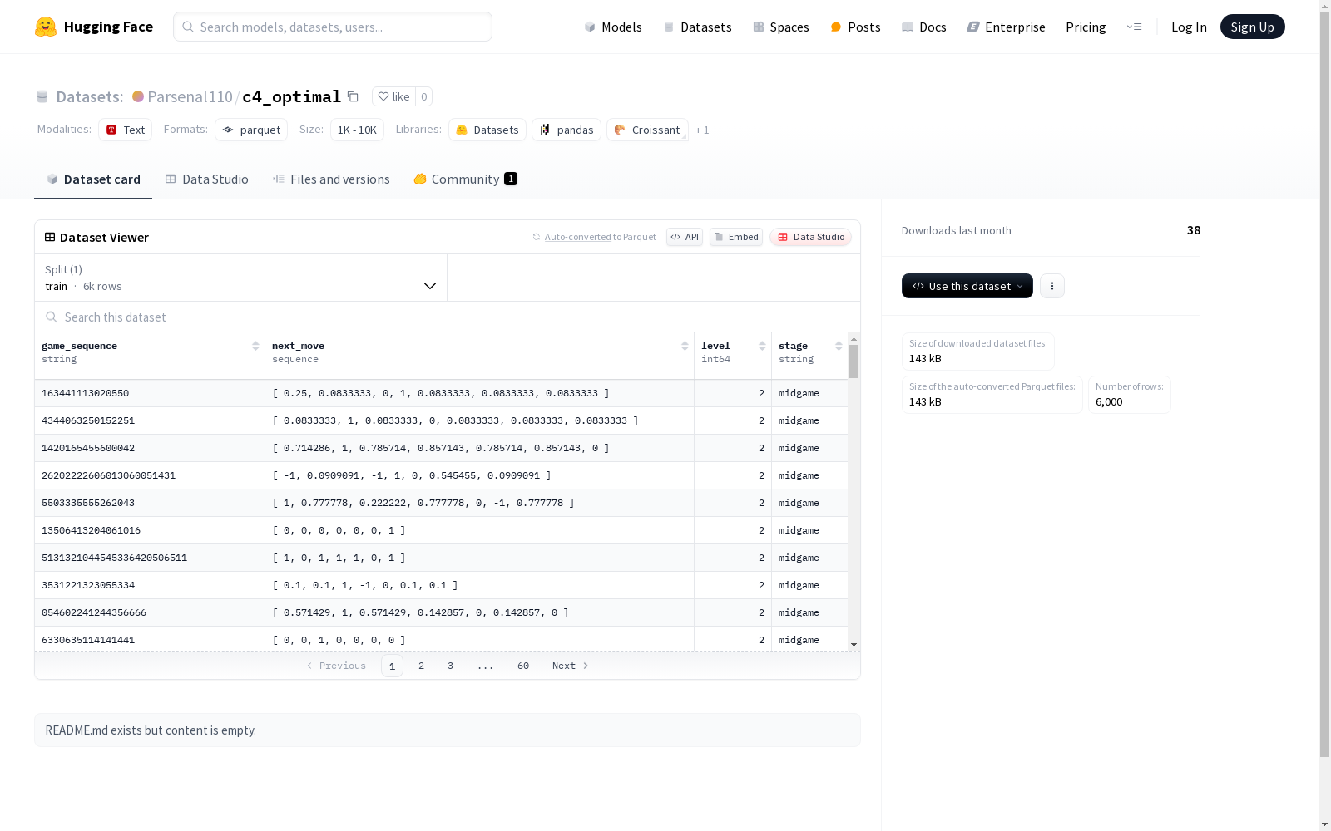Click the Search this dataset field
Image resolution: width=1331 pixels, height=831 pixels.
pos(448,317)
